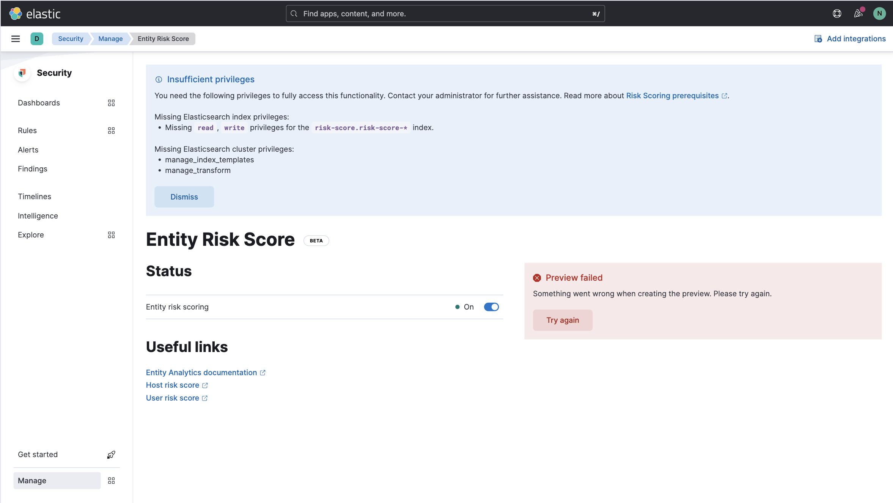893x503 pixels.
Task: Open Dashboards in the sidebar
Action: 39,103
